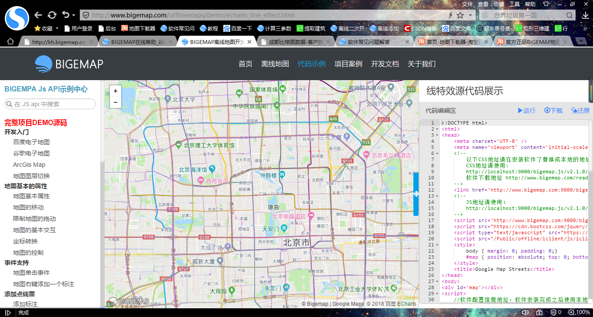Click the lightning speed-mode icon in address bar
This screenshot has height=317, width=593.
pyautogui.click(x=450, y=15)
